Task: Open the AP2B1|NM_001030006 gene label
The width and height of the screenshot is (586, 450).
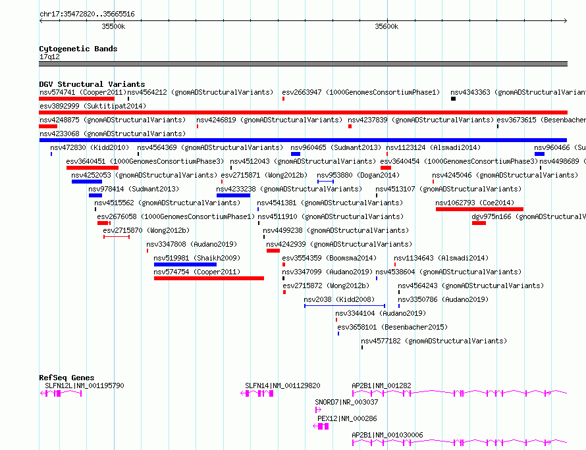Action: 387,435
